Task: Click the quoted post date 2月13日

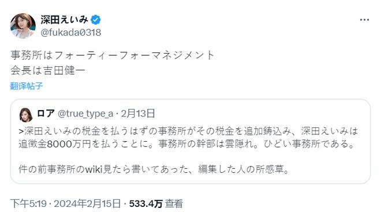Action: tap(138, 113)
